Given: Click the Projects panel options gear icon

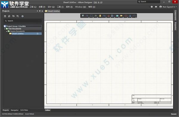Looking at the screenshot, I should coord(22,16).
